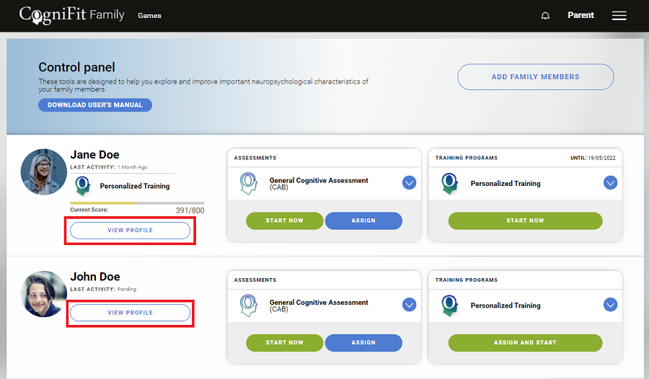The width and height of the screenshot is (649, 379).
Task: Expand John's assessment dropdown arrow
Action: [409, 305]
